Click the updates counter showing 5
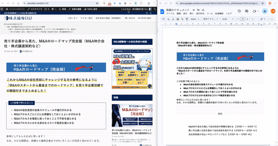 [x=47, y=9]
